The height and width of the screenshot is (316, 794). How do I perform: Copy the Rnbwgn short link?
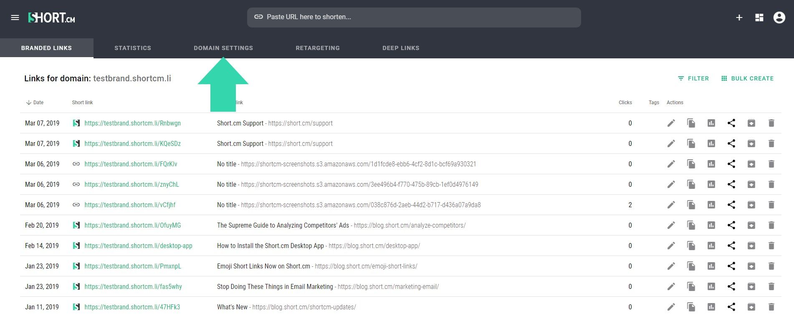pyautogui.click(x=691, y=123)
